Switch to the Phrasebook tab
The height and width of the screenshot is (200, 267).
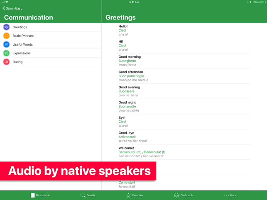(40, 195)
